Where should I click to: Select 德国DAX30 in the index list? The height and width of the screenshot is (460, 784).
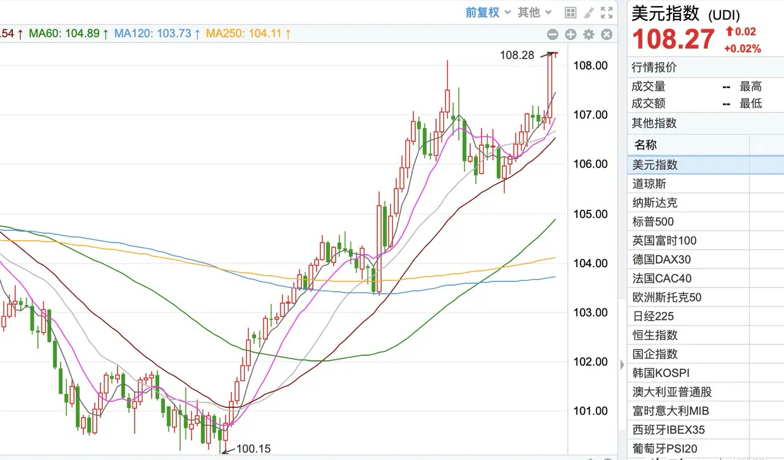[706, 259]
